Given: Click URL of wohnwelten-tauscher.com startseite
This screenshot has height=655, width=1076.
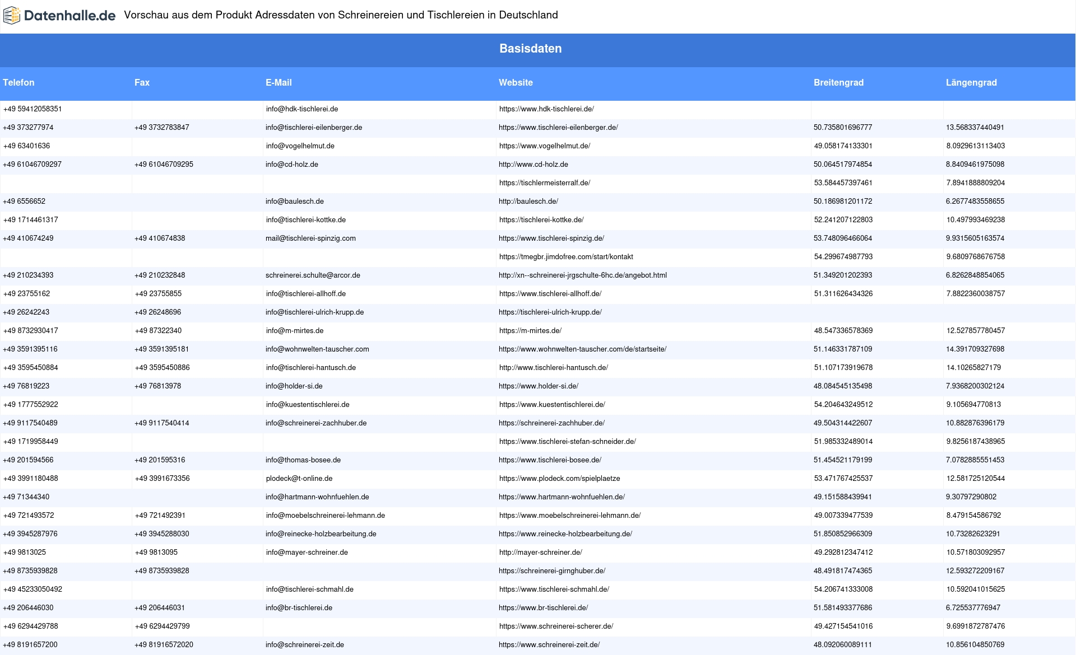Looking at the screenshot, I should [583, 349].
